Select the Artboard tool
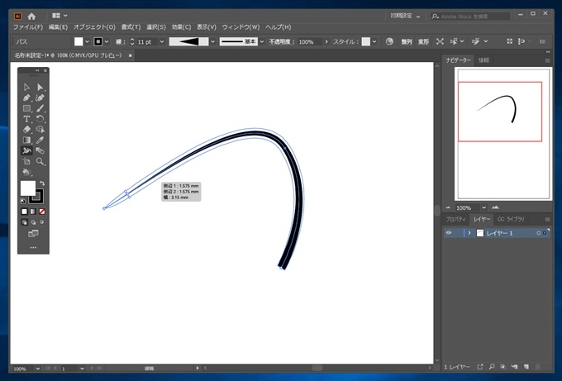 [x=26, y=161]
